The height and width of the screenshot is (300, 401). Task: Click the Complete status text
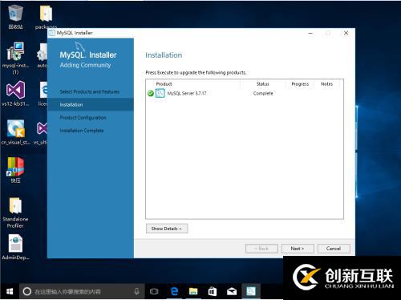[x=263, y=93]
